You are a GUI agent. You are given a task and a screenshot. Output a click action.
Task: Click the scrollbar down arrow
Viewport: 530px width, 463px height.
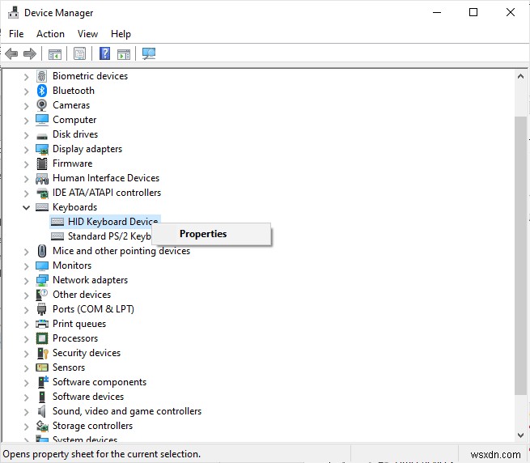point(520,435)
